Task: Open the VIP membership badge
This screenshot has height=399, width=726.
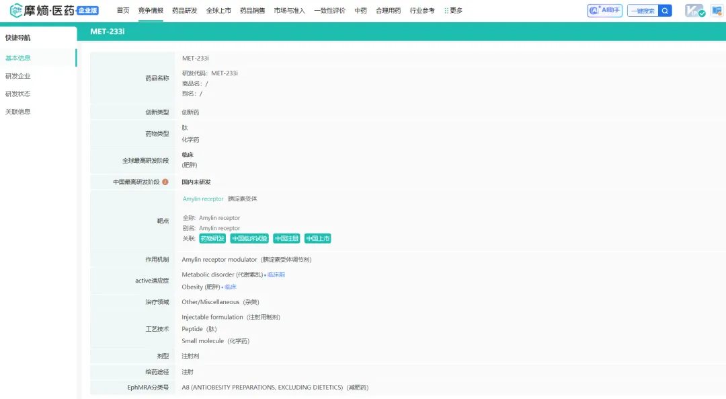Action: pyautogui.click(x=694, y=11)
